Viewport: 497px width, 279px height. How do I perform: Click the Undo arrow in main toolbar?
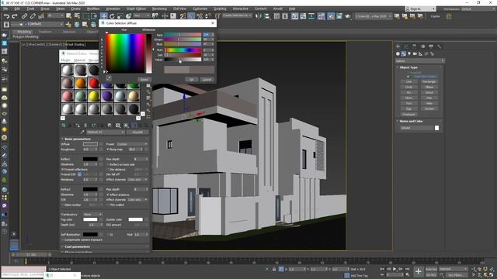[6, 15]
